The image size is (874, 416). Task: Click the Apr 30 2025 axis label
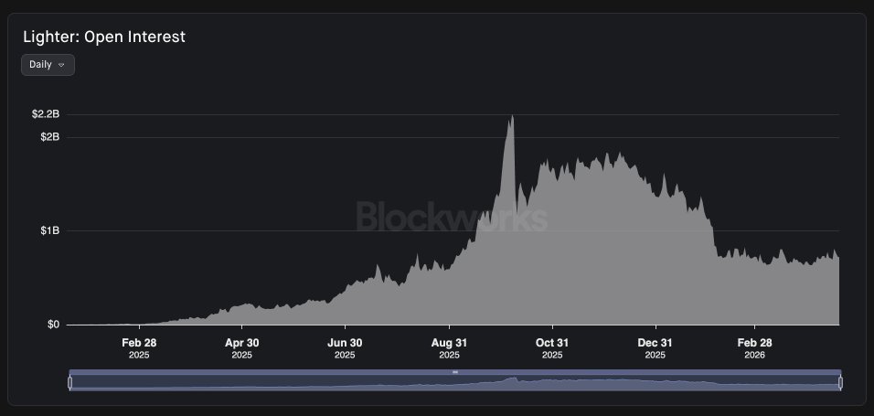click(x=241, y=348)
